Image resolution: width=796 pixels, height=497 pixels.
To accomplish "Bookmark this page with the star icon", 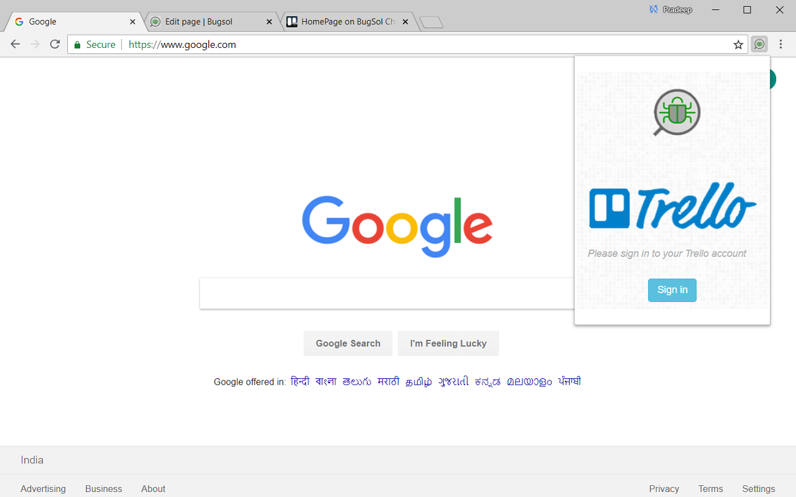I will [738, 45].
